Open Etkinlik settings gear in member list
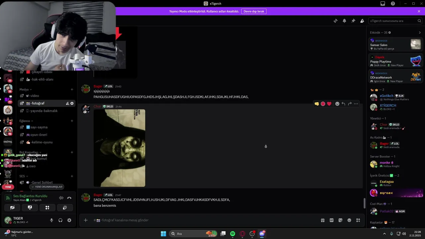Screen dimensions: 425x239 click(389, 33)
